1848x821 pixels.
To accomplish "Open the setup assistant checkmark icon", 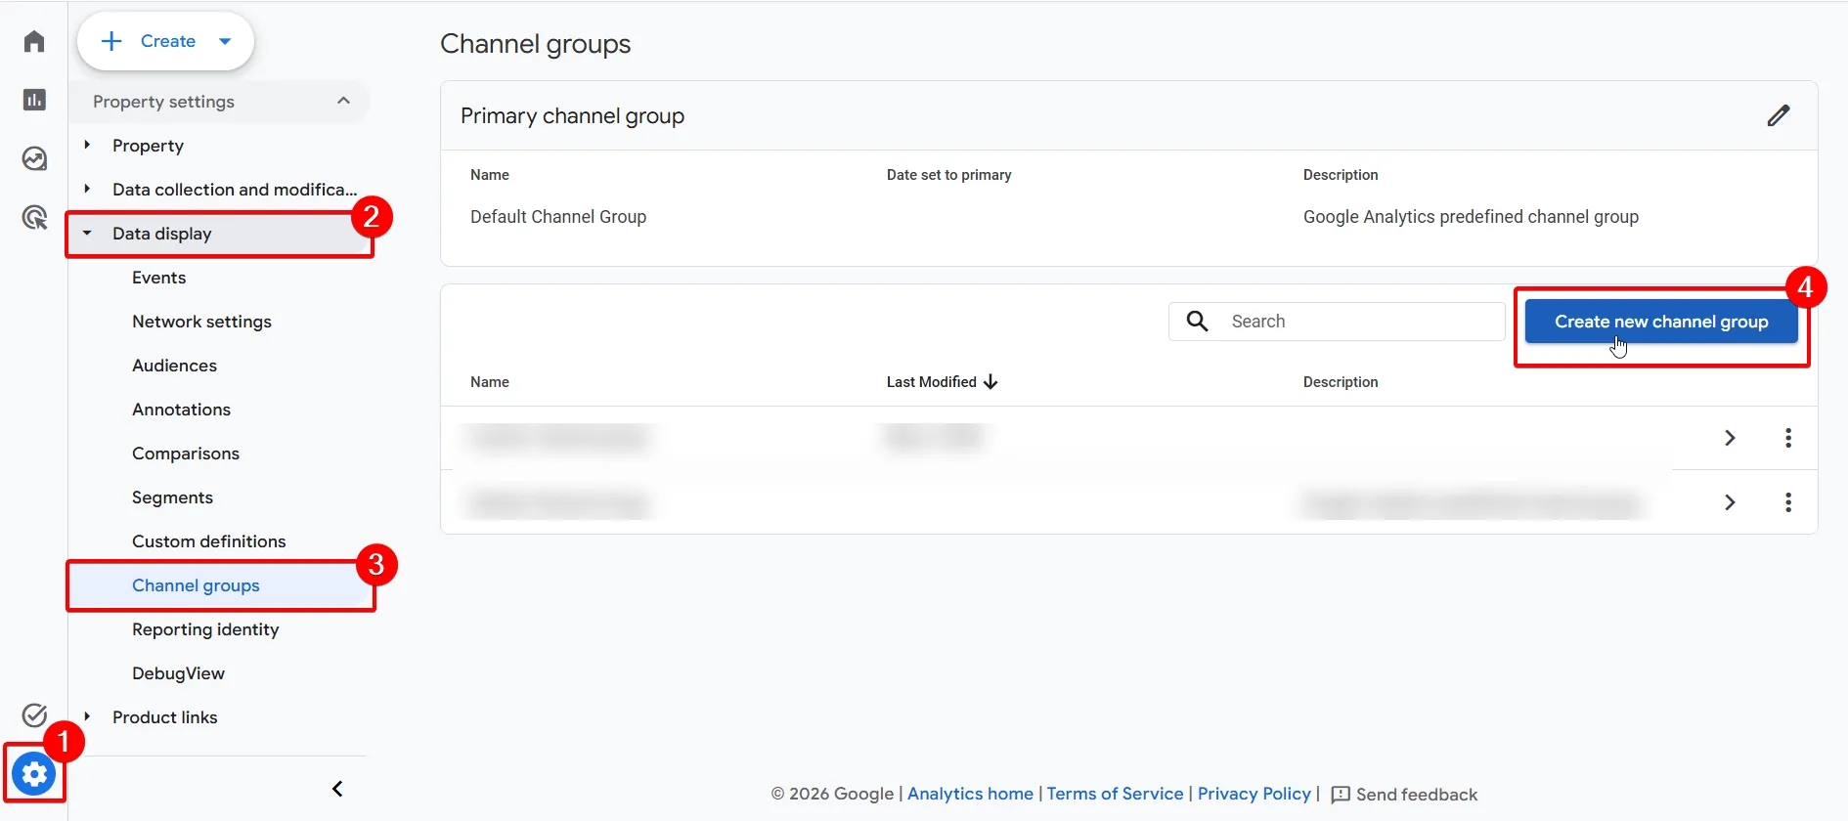I will pyautogui.click(x=34, y=715).
